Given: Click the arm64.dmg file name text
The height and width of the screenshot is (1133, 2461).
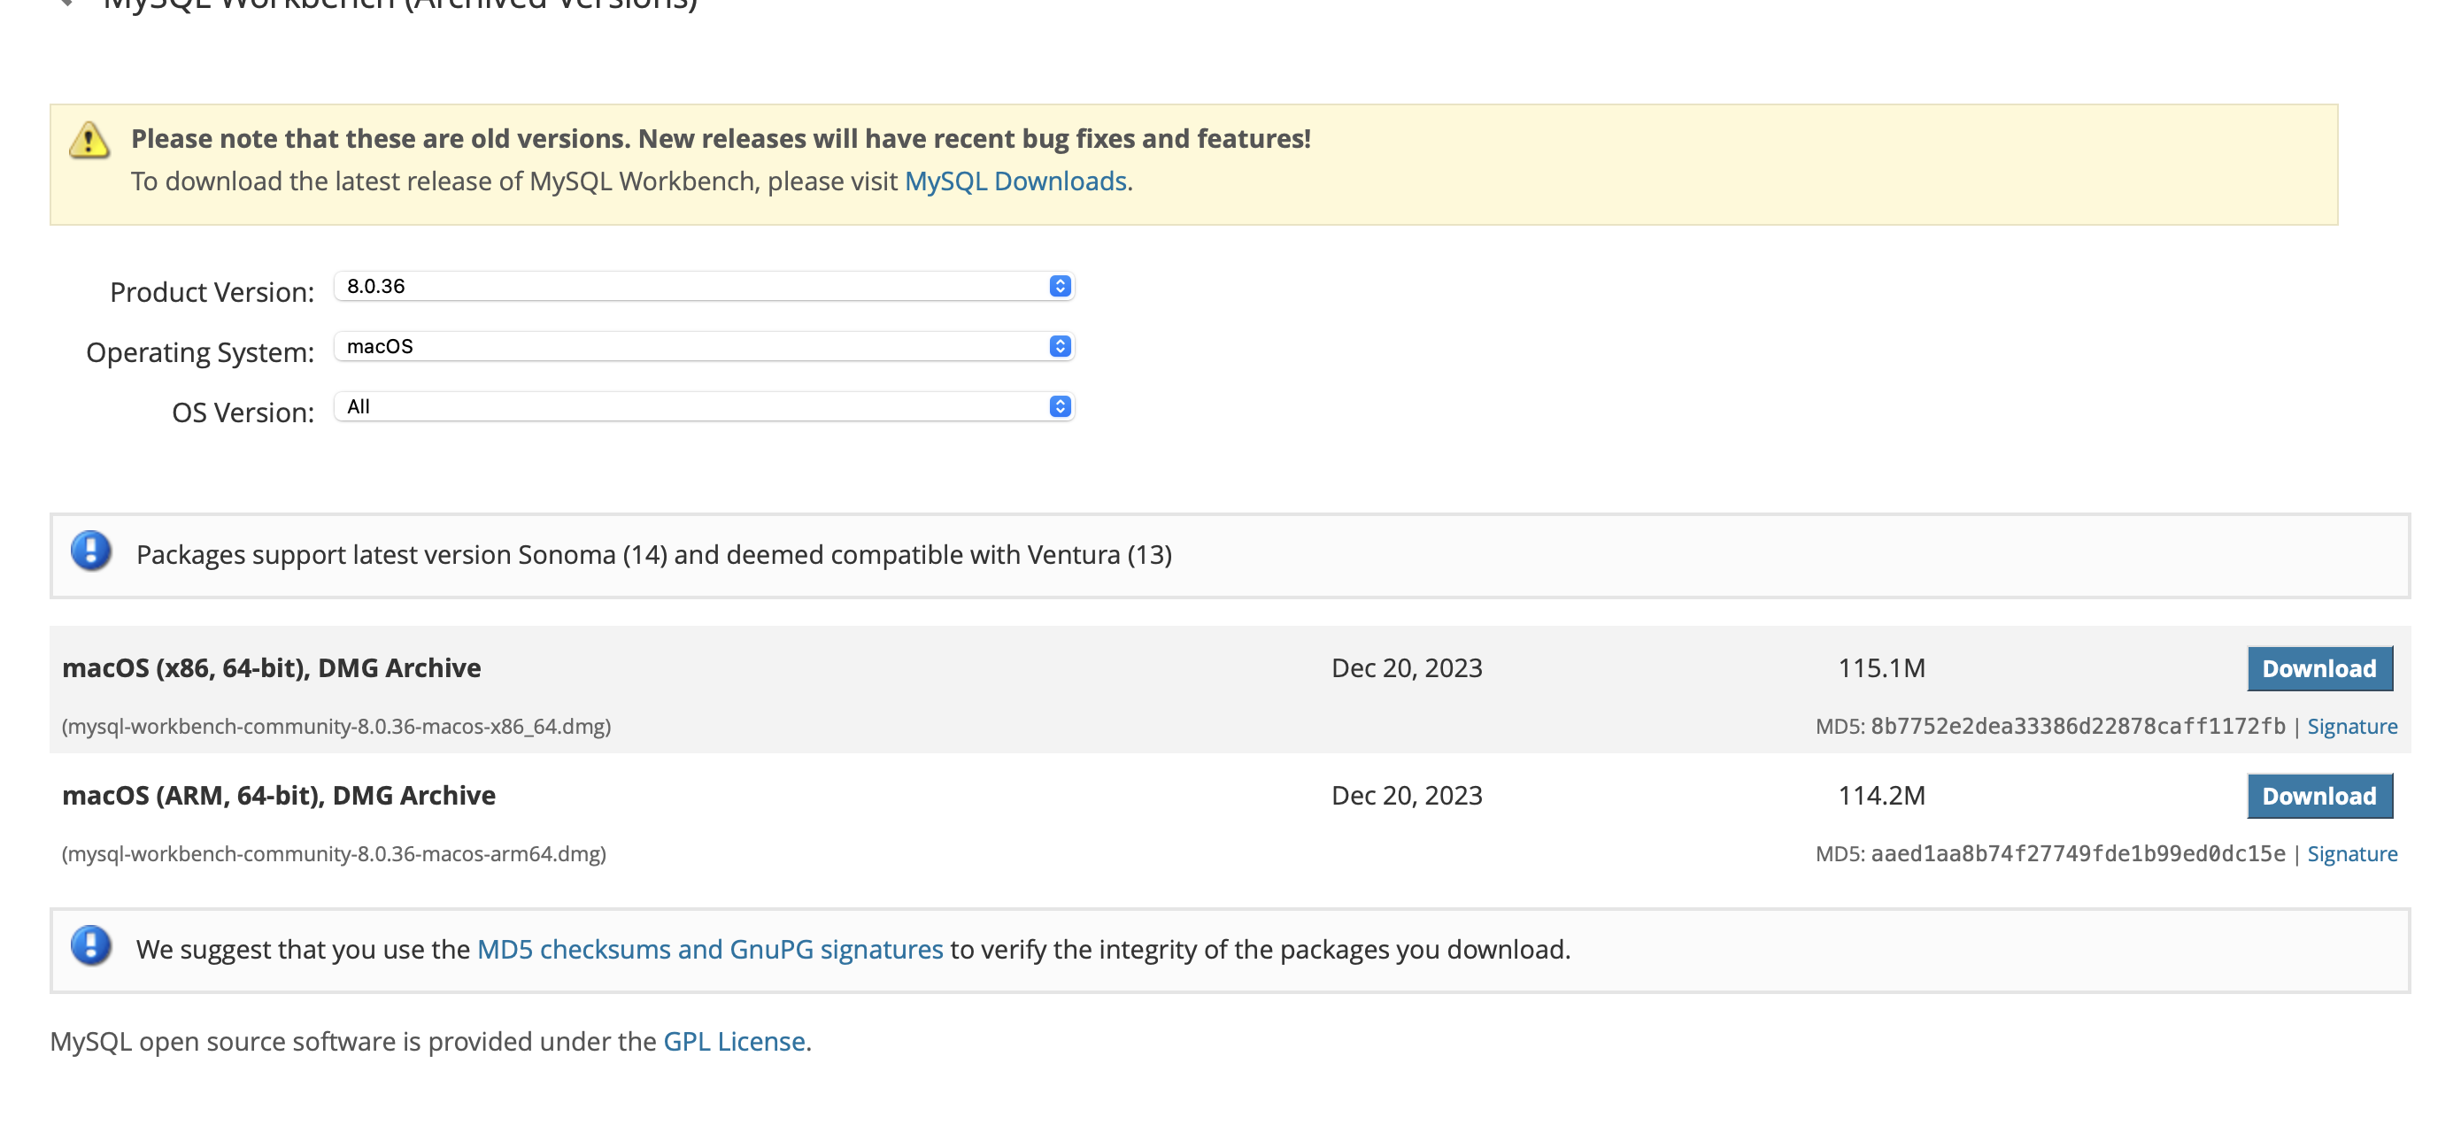Looking at the screenshot, I should tap(334, 853).
